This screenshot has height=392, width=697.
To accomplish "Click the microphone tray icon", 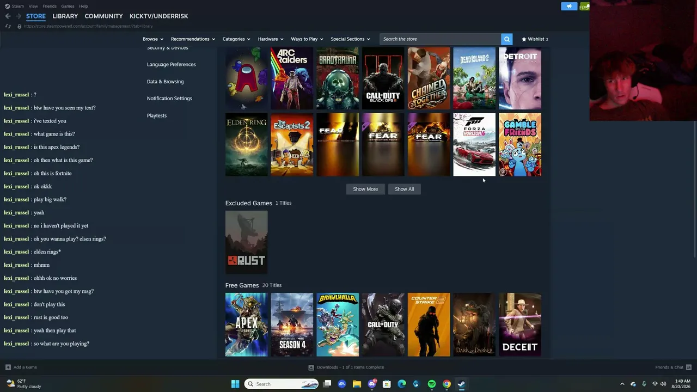I will point(644,384).
